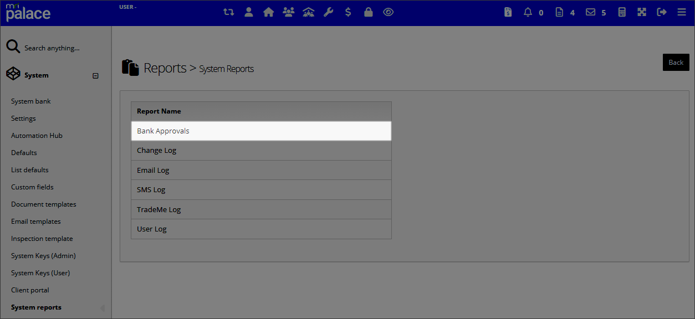
Task: Open the dollar sign (finance) icon
Action: click(x=348, y=12)
